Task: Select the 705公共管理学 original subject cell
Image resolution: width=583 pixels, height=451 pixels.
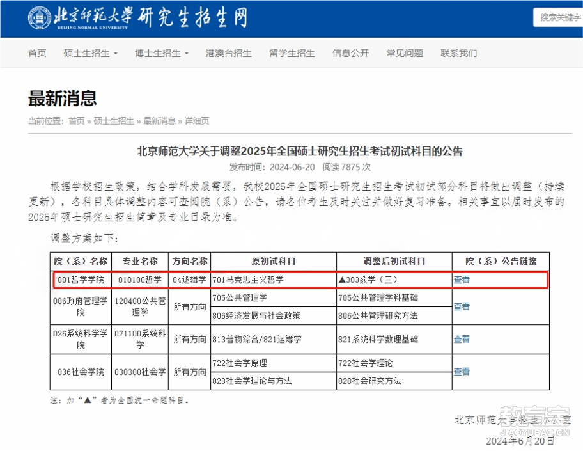Action: point(274,297)
